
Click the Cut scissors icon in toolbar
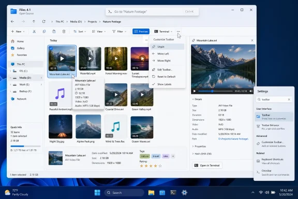(34, 32)
